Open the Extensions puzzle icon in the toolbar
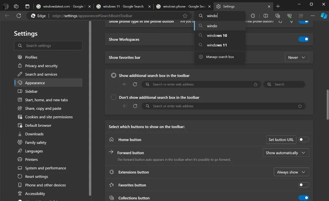329x201 pixels. (x=253, y=16)
